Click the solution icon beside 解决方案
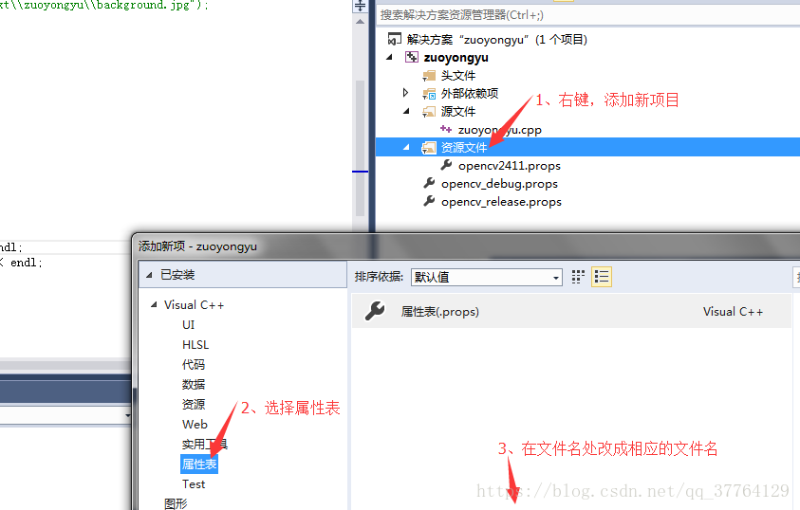The image size is (800, 510). pos(395,39)
